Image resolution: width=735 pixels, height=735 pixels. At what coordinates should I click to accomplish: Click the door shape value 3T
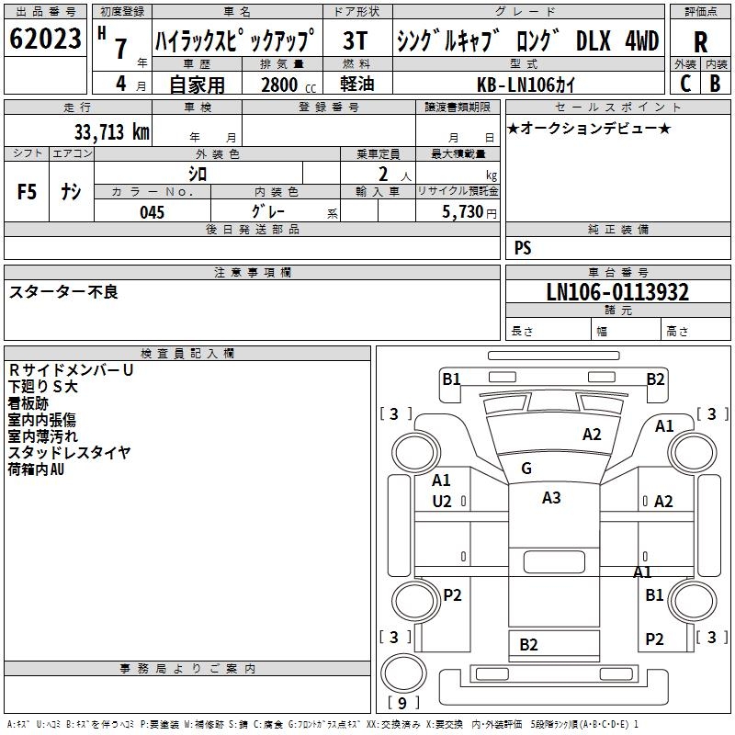coord(356,40)
